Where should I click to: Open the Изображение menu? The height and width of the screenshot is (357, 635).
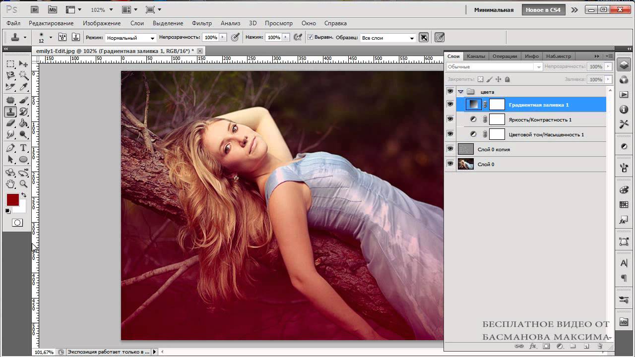pos(102,23)
